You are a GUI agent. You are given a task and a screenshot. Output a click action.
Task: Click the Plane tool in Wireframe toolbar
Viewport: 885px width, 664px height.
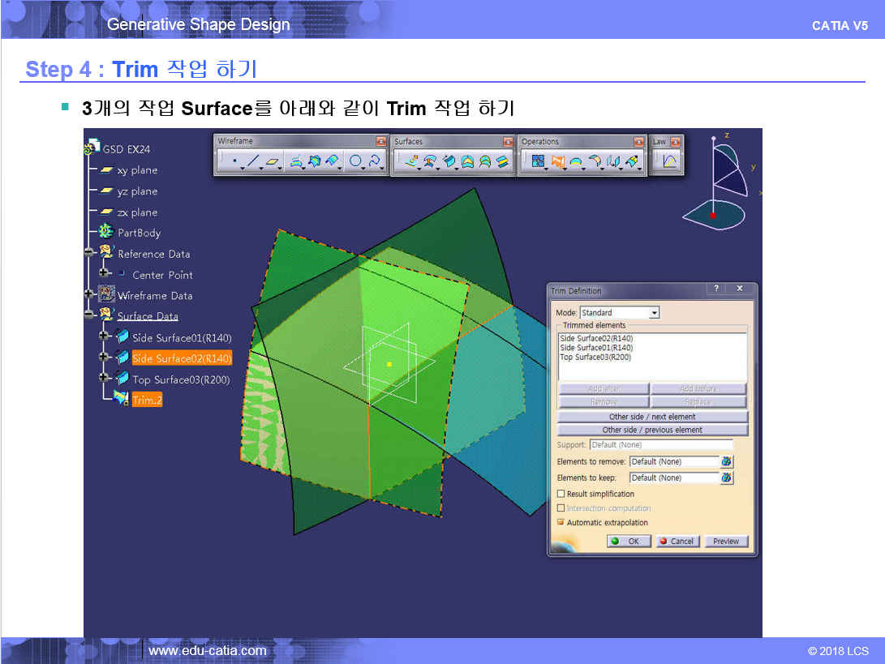[273, 161]
